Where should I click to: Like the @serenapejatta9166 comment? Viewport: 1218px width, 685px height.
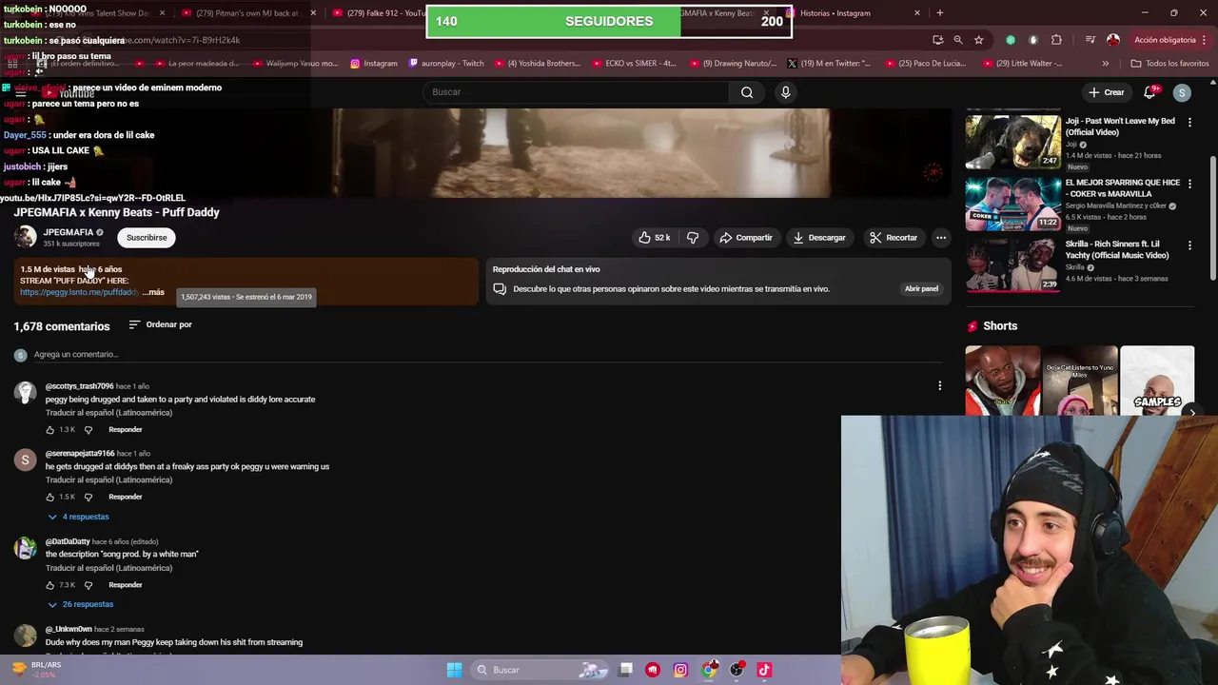click(50, 497)
